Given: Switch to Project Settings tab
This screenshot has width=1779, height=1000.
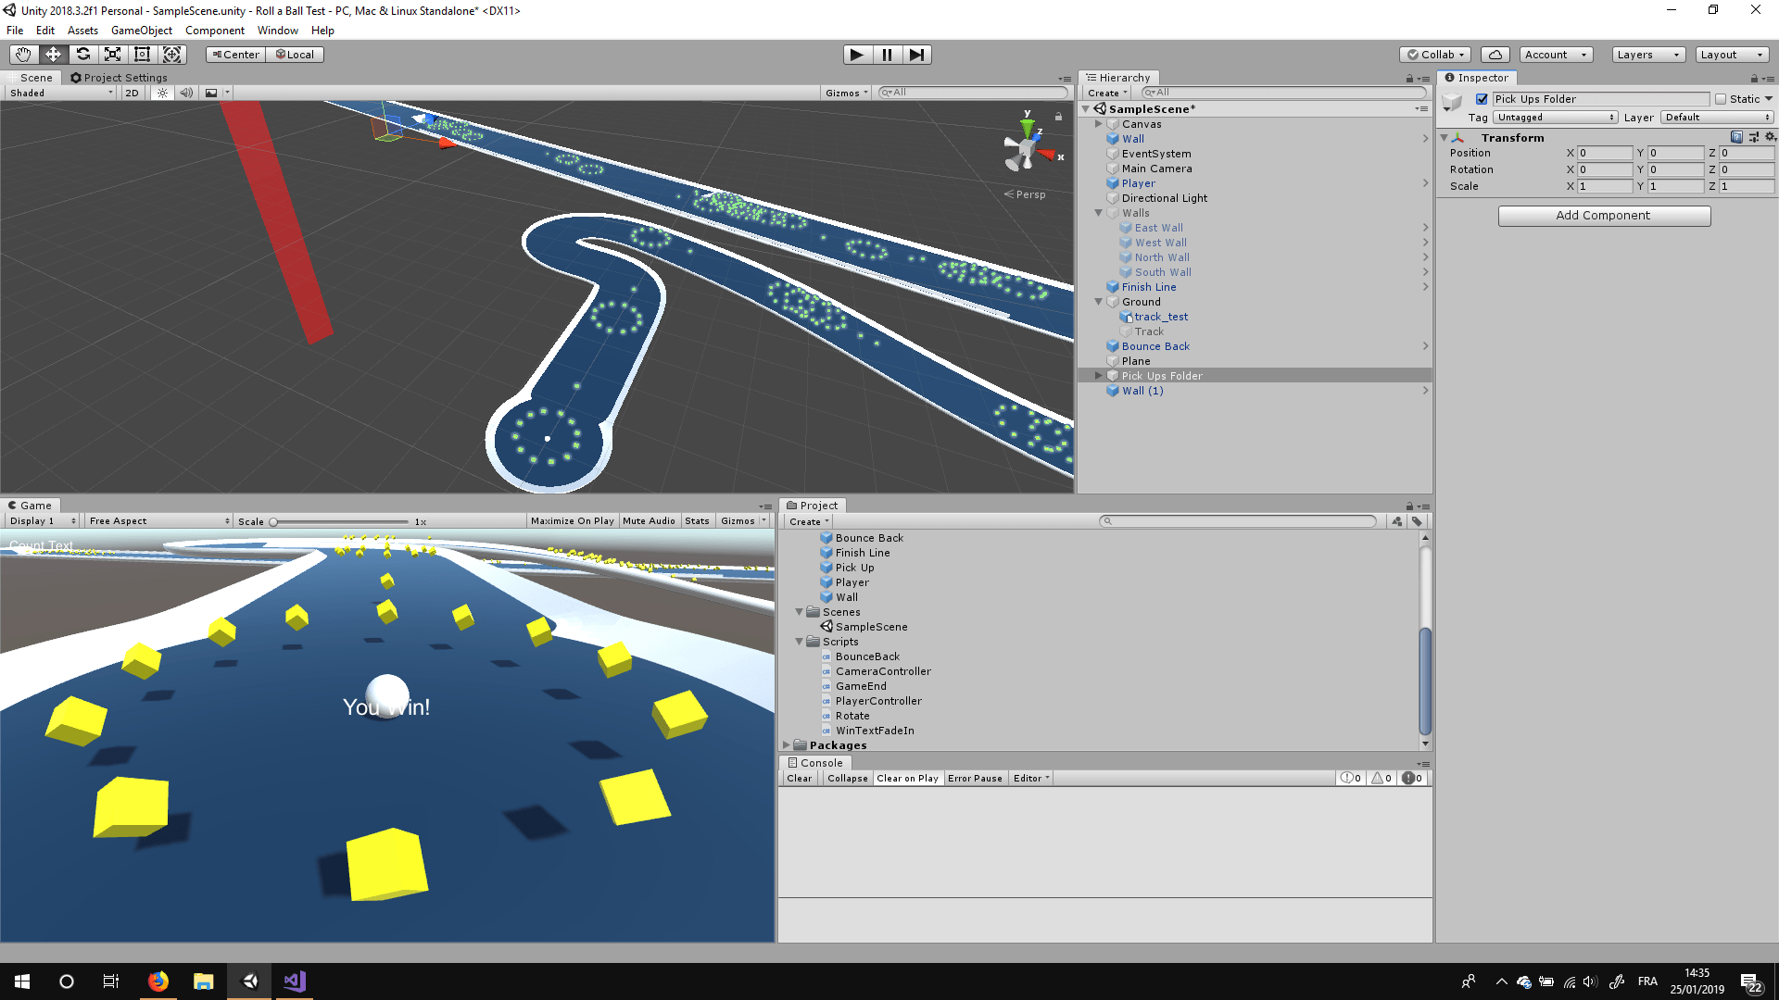Looking at the screenshot, I should pos(119,78).
